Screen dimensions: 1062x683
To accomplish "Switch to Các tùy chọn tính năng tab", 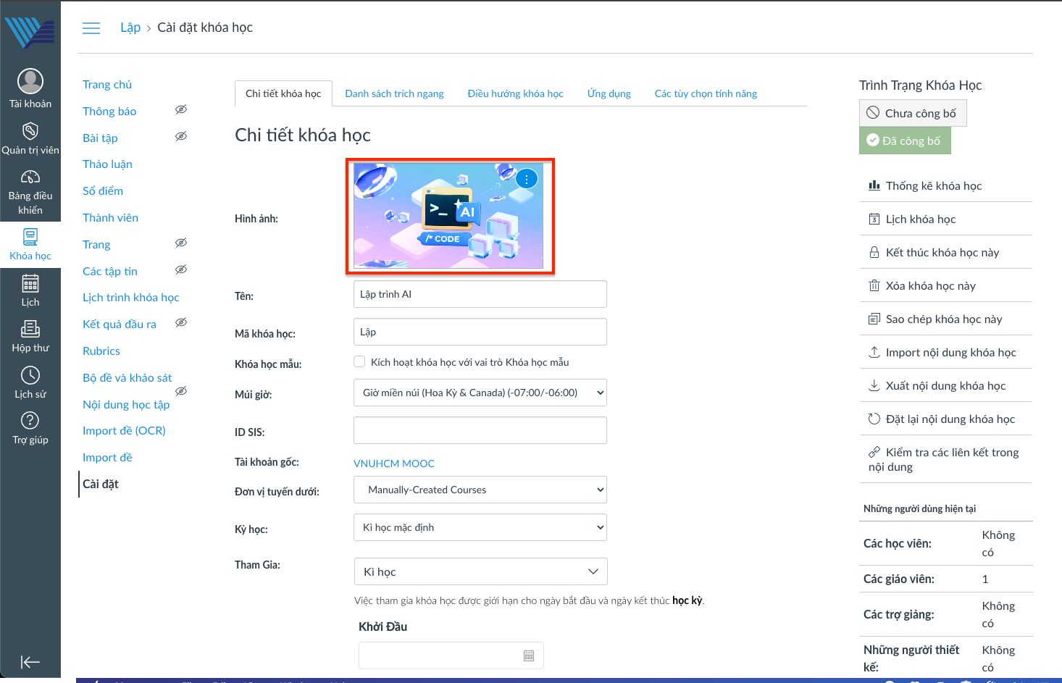I will [x=706, y=93].
